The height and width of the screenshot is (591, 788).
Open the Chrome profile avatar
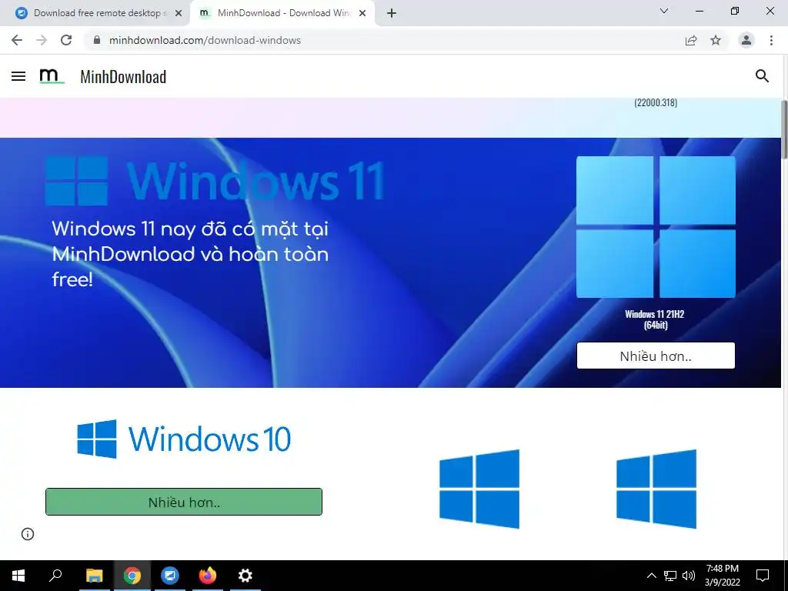(746, 40)
